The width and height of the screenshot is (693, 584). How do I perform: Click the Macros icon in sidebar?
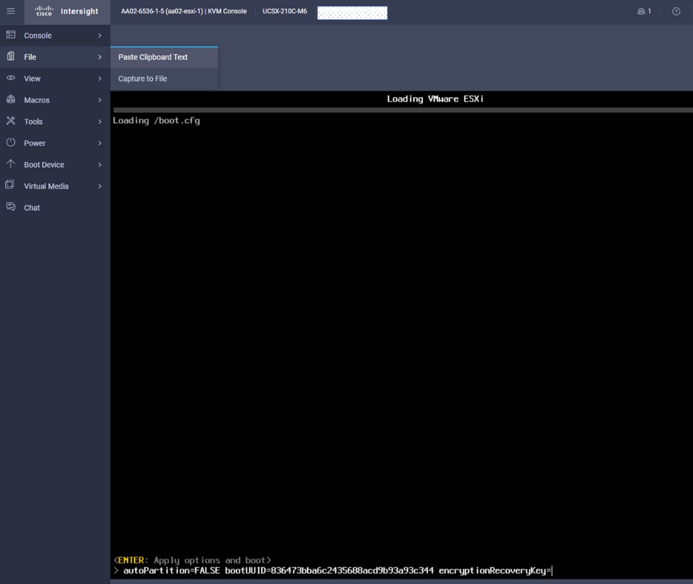pos(11,99)
